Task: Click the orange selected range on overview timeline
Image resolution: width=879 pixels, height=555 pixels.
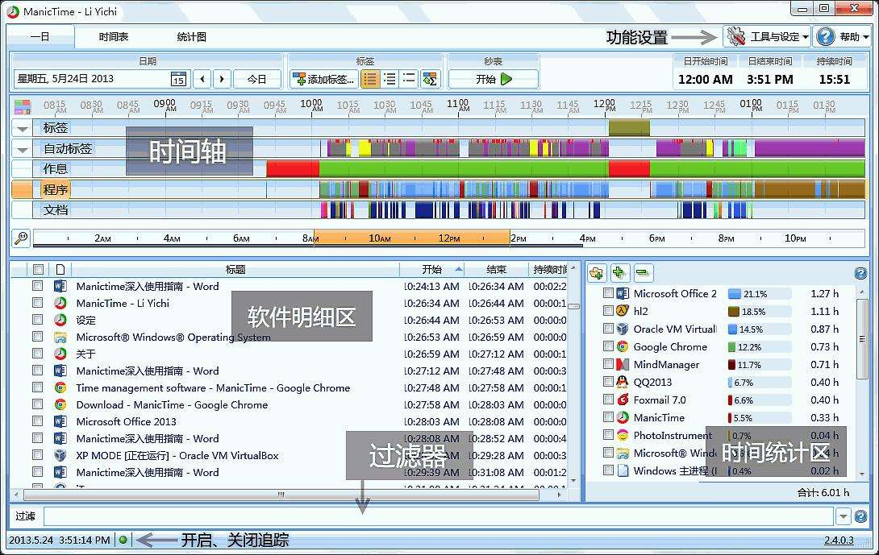Action: click(411, 238)
